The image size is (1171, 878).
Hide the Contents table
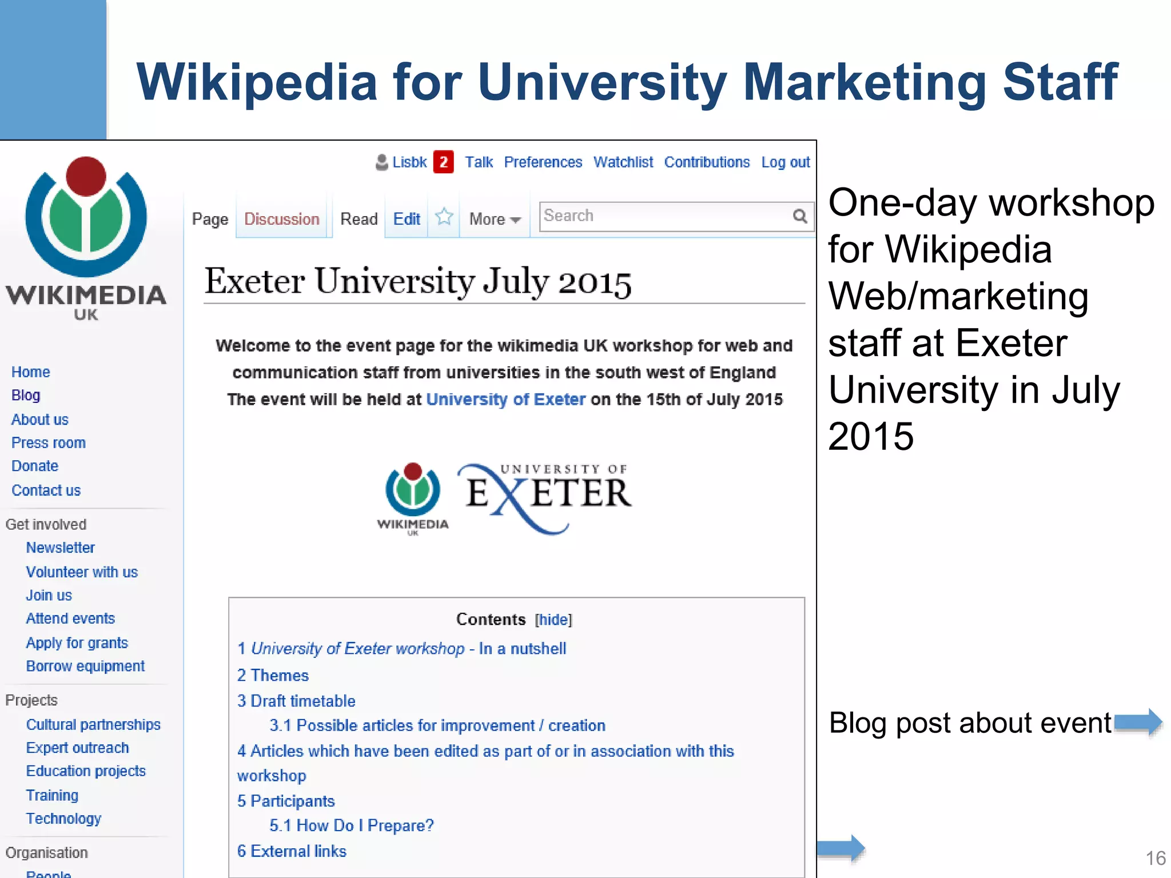click(x=553, y=620)
